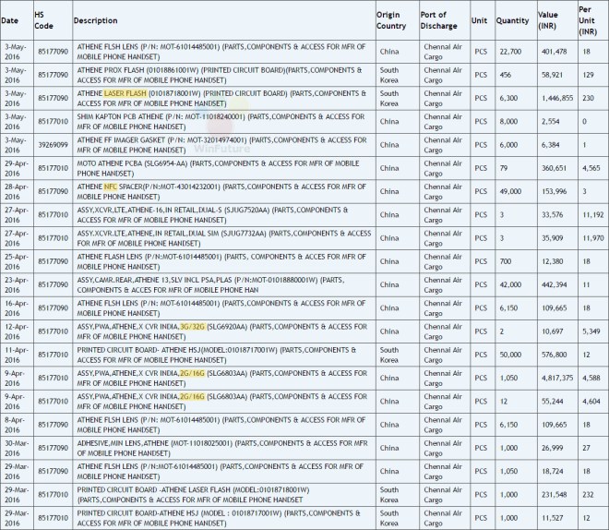Select the value cell 35,909
Image resolution: width=609 pixels, height=530 pixels.
pyautogui.click(x=553, y=238)
